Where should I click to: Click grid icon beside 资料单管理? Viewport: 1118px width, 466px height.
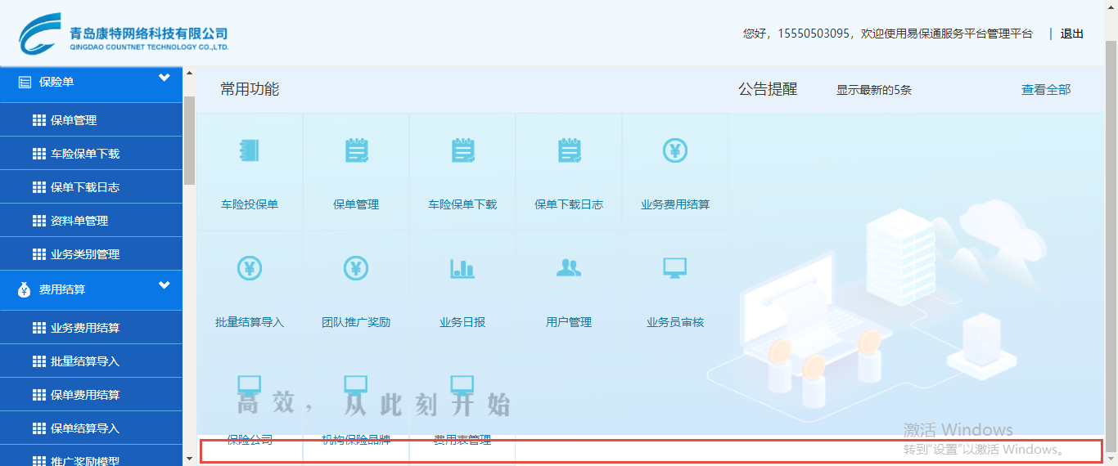coord(38,221)
